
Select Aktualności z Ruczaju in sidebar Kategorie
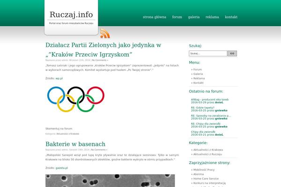[207, 154]
